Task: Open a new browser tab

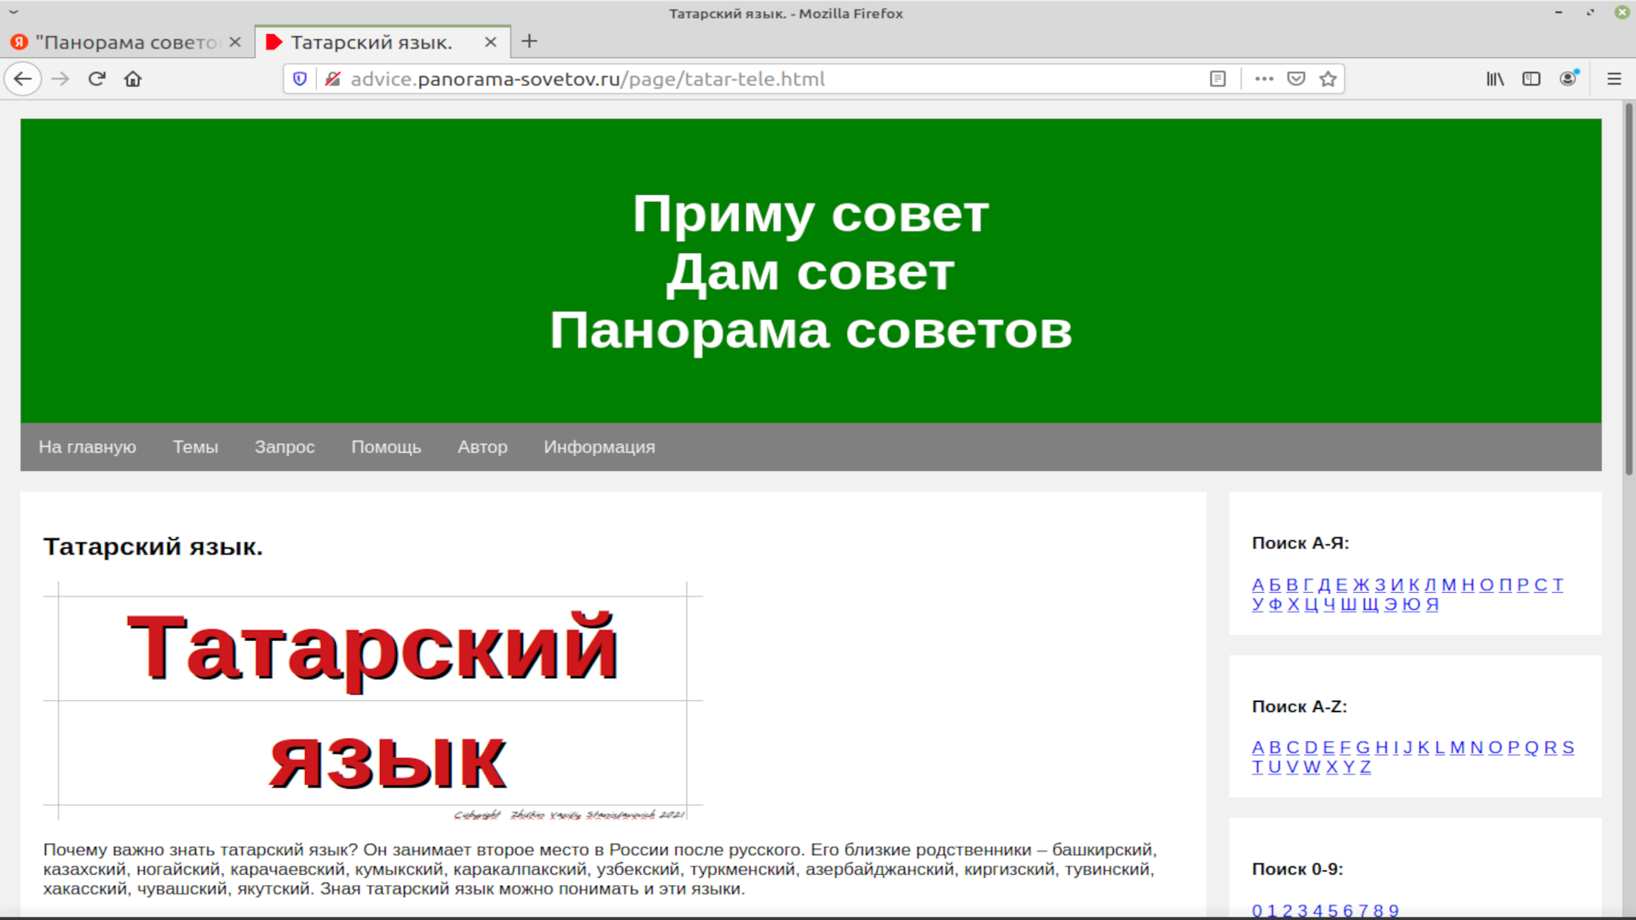Action: pyautogui.click(x=530, y=41)
